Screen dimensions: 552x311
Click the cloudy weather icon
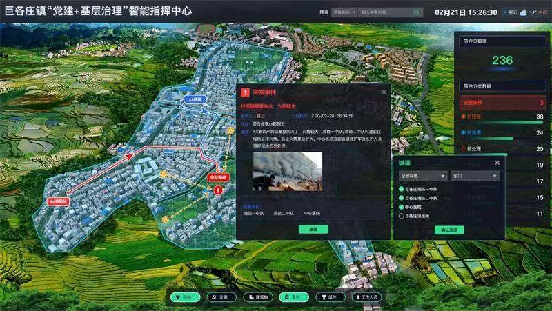pos(523,12)
